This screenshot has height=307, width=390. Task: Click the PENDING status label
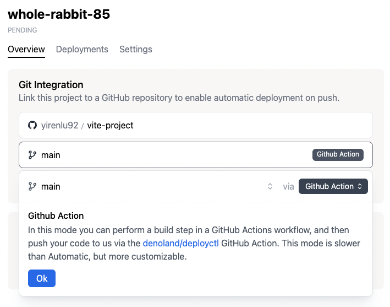(23, 30)
